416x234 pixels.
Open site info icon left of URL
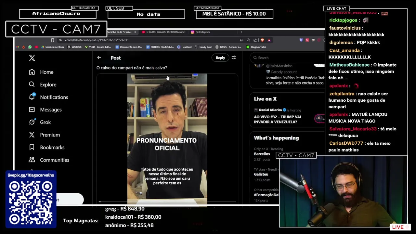60,40
